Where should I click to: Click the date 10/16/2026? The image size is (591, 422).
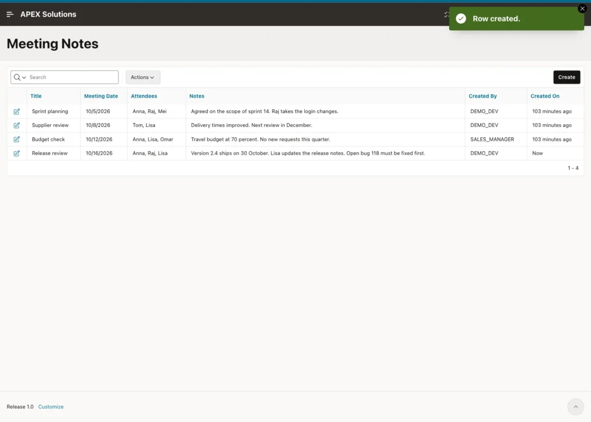(x=99, y=153)
